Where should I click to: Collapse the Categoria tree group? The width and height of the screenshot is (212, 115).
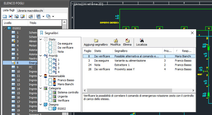click(x=40, y=88)
